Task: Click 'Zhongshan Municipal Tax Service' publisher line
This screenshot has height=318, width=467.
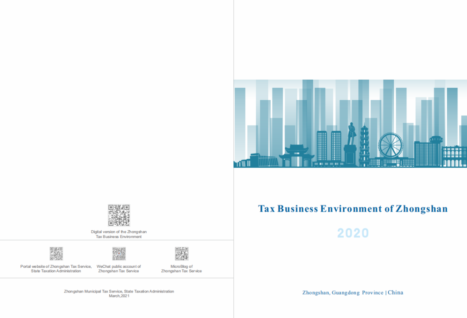Action: coord(119,291)
